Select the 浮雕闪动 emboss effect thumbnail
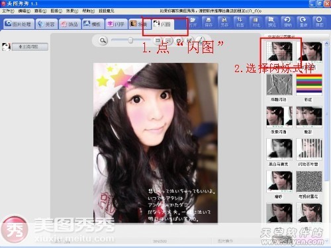Image resolution: width=331 pixels, height=248 pixels. coord(279,85)
